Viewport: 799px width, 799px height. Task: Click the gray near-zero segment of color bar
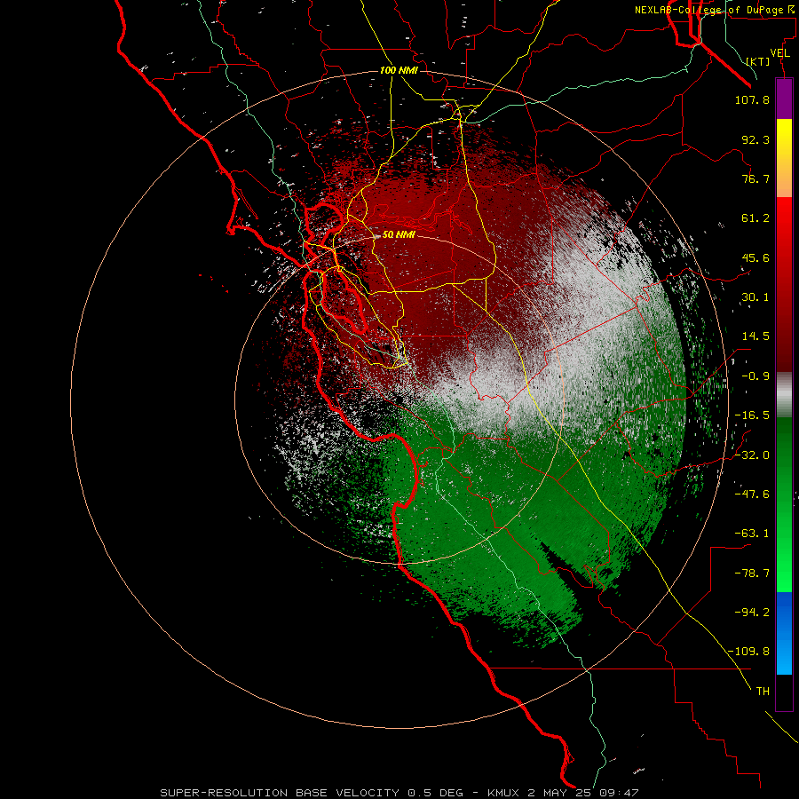point(784,395)
